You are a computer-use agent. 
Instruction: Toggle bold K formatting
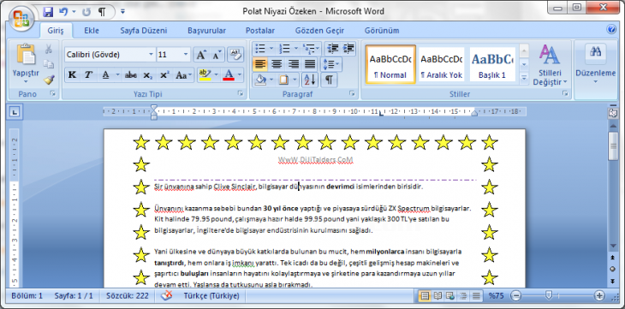click(x=72, y=75)
